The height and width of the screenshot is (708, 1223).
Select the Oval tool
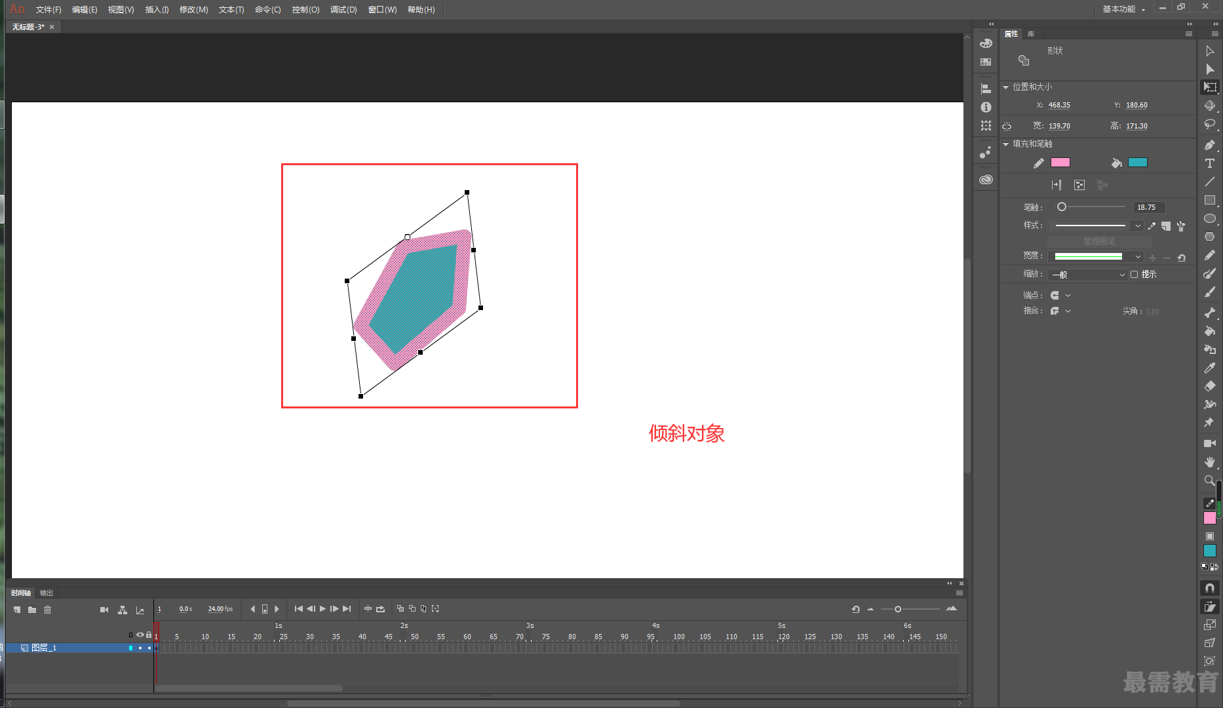click(1210, 218)
